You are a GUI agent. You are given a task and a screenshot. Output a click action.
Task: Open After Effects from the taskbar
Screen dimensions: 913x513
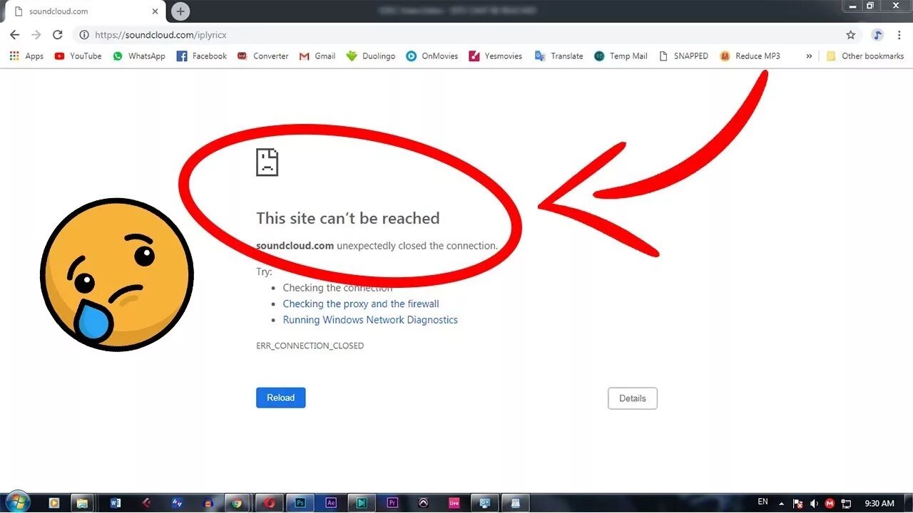pos(331,502)
